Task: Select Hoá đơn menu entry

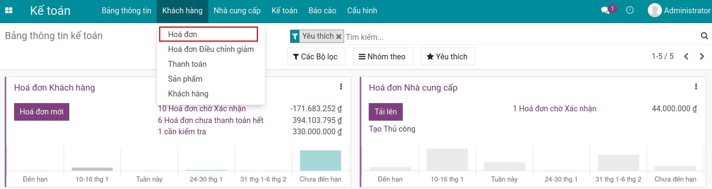Action: click(209, 34)
